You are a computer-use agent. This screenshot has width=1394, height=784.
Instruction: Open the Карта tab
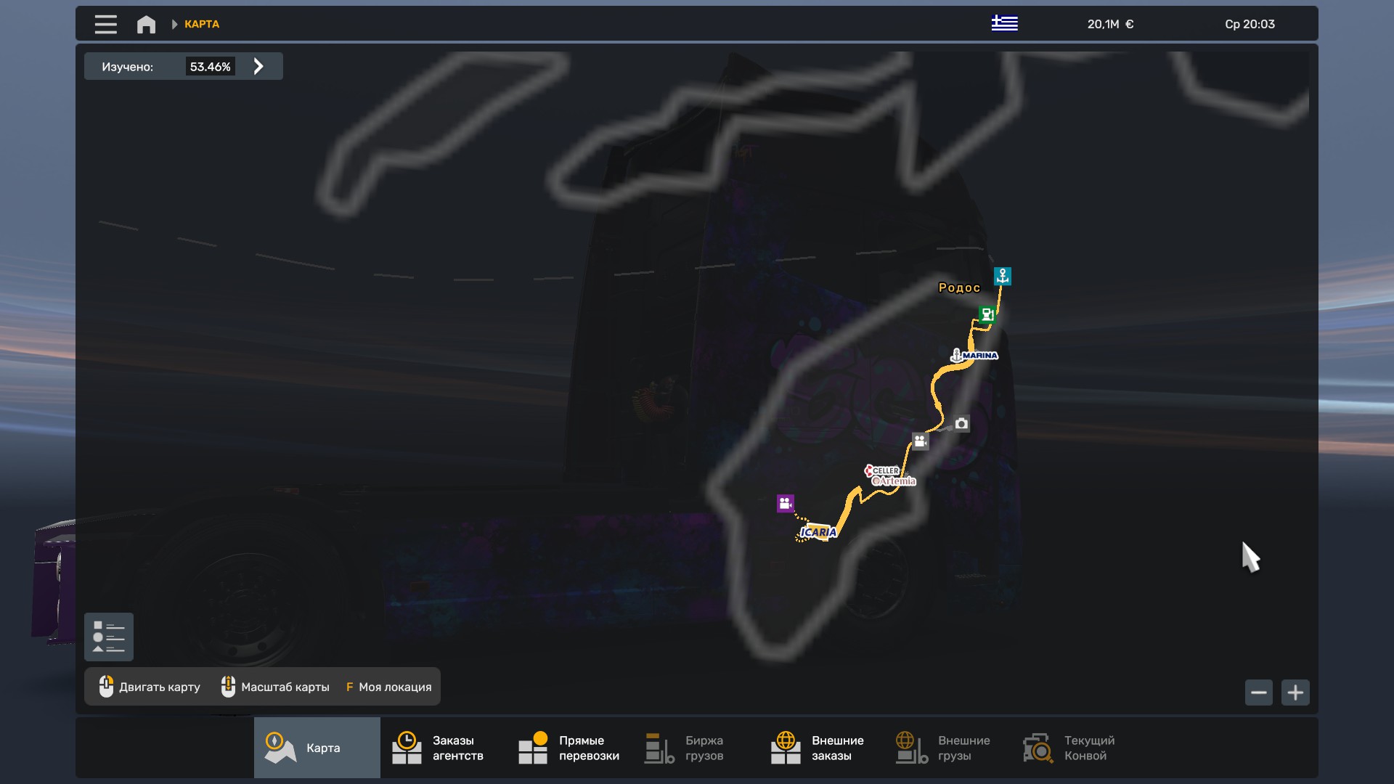(x=317, y=748)
